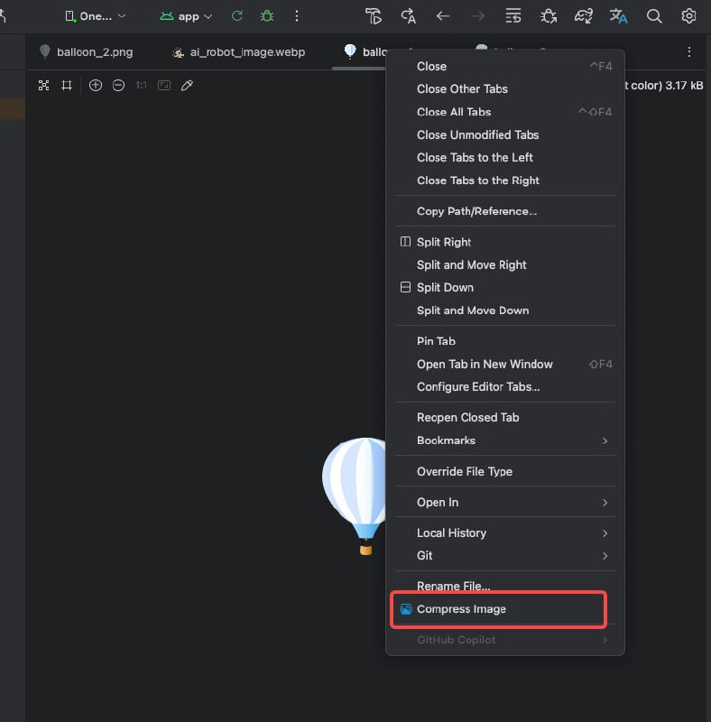
Task: Click the Zoom Out icon in image toolbar
Action: point(118,85)
